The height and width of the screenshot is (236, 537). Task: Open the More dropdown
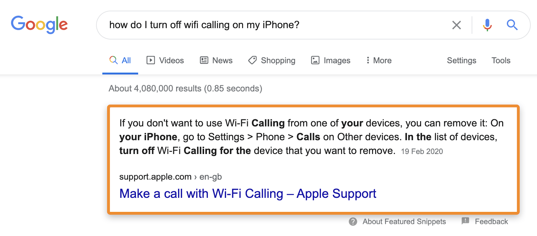coord(378,60)
